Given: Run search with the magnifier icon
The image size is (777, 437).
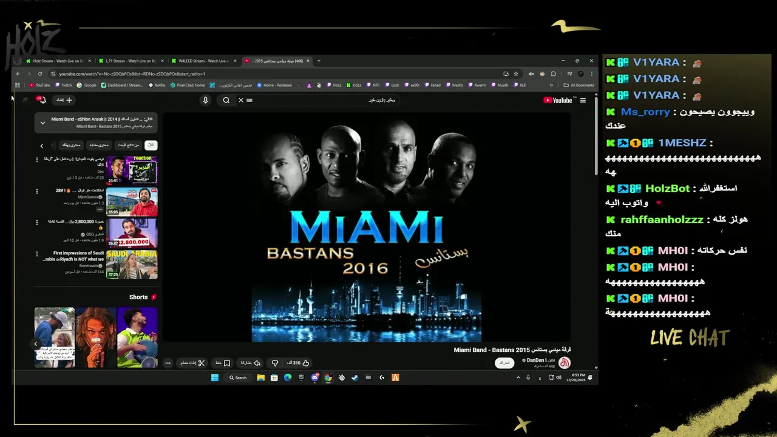Looking at the screenshot, I should 226,100.
